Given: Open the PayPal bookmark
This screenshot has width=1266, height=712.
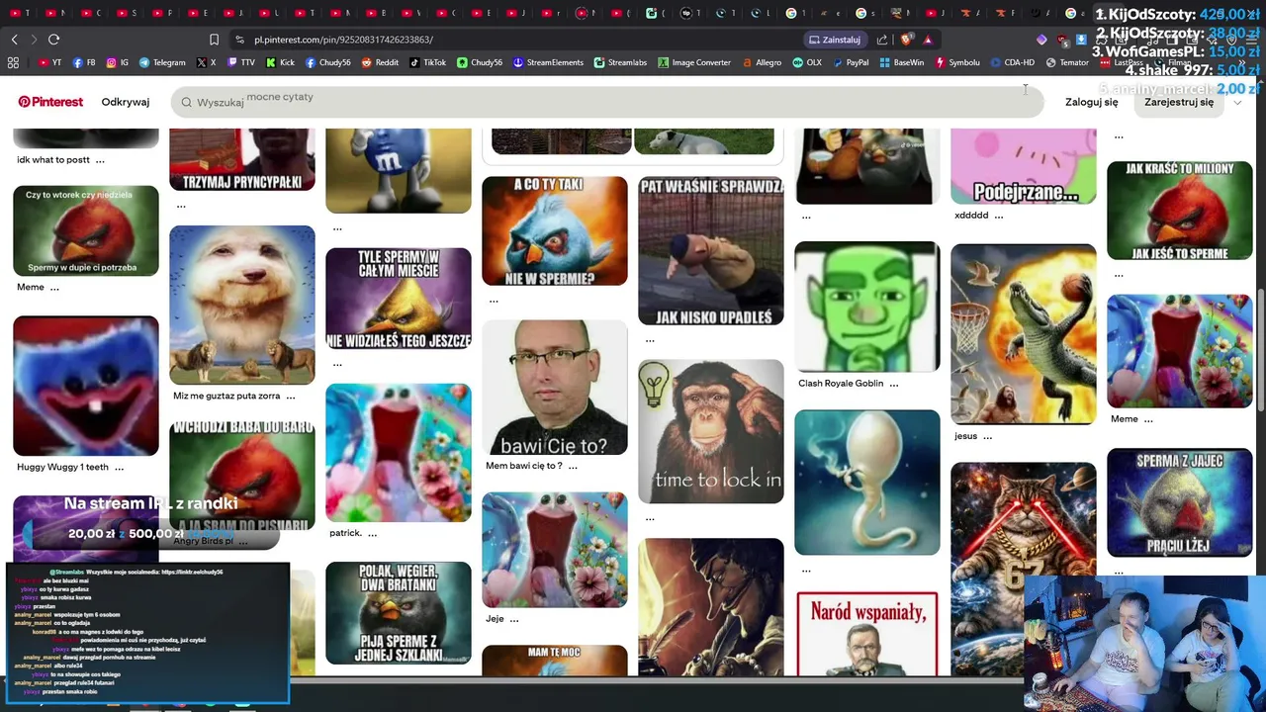Looking at the screenshot, I should pyautogui.click(x=850, y=62).
